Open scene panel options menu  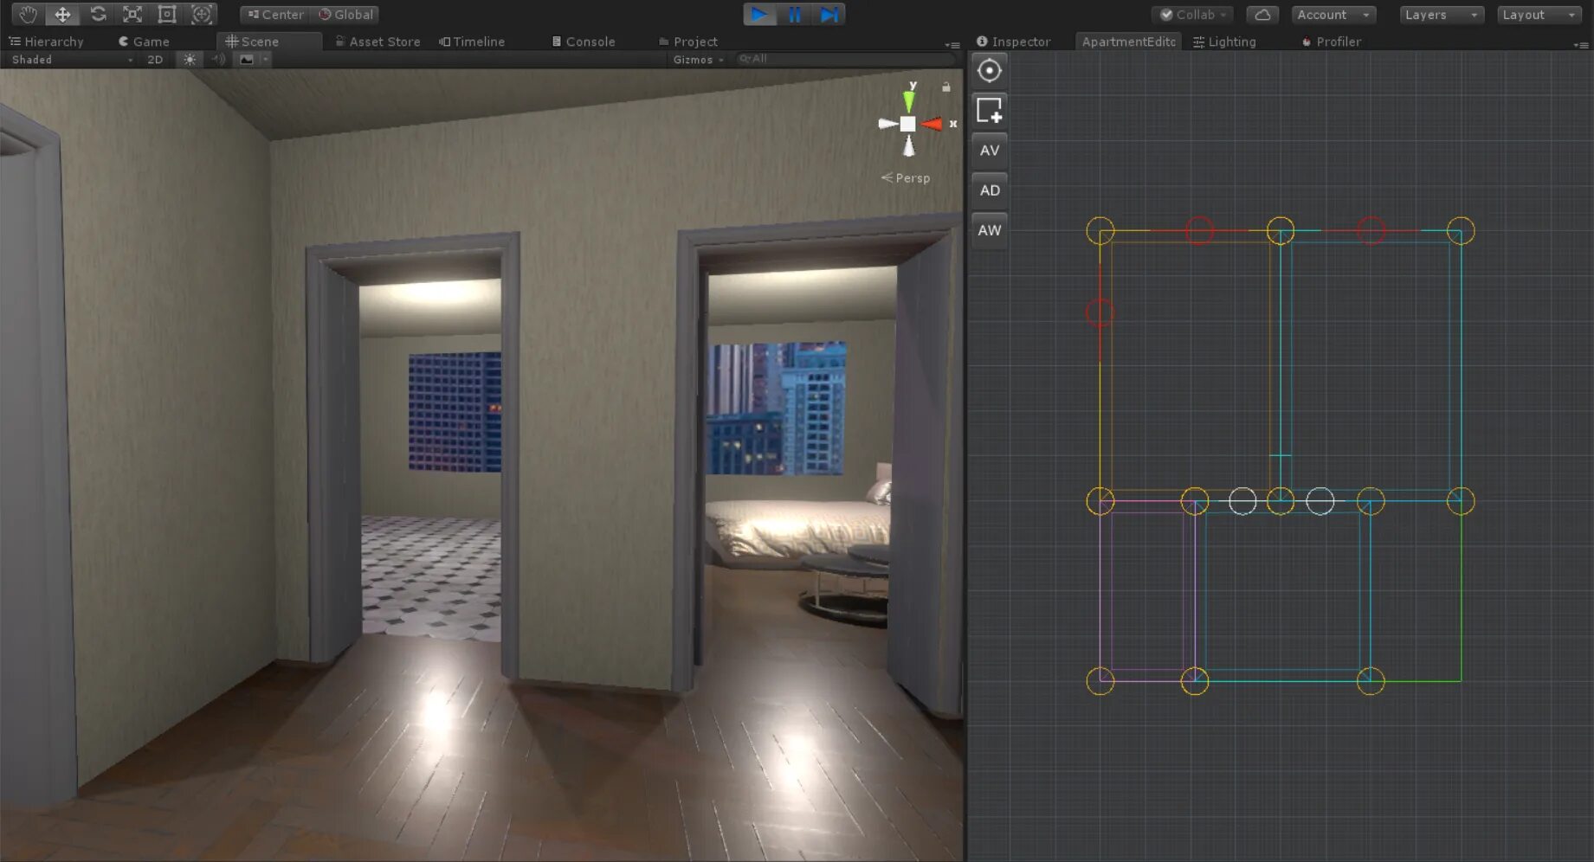pyautogui.click(x=952, y=44)
